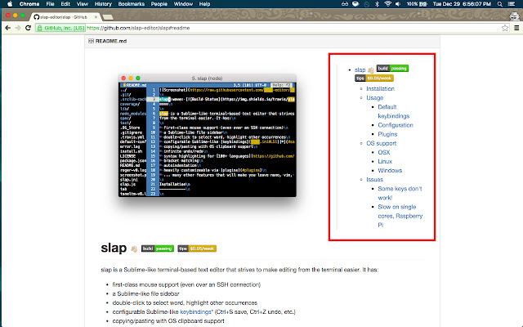Click the large slap heading
Image resolution: width=523 pixels, height=327 pixels.
click(114, 248)
